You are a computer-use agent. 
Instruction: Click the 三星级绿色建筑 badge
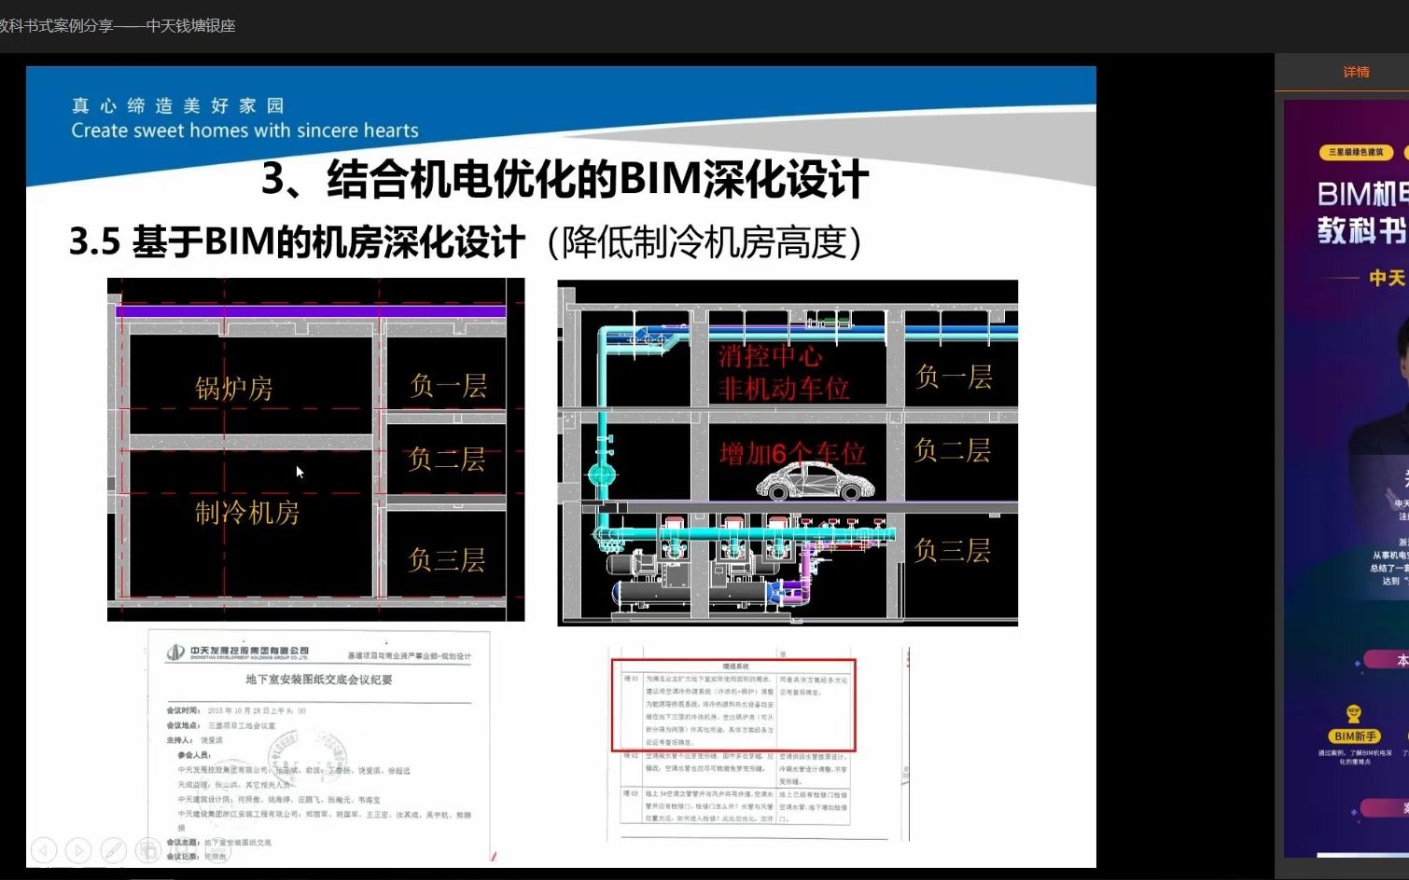pos(1356,152)
